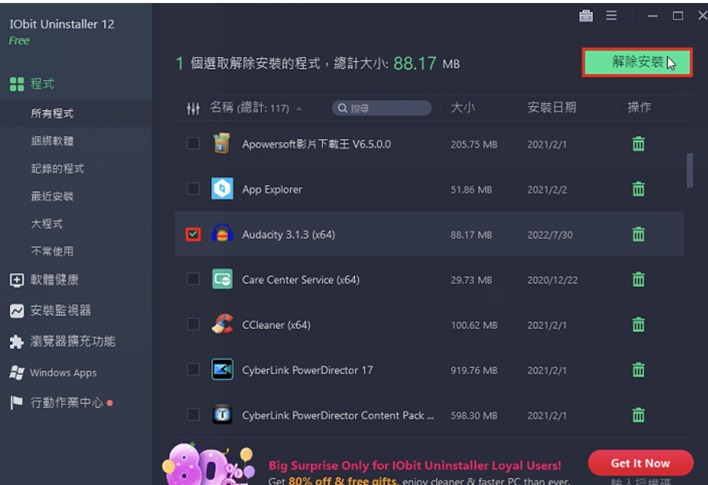Click the 搜尋 search field
Viewport: 708px width, 485px height.
(x=382, y=108)
